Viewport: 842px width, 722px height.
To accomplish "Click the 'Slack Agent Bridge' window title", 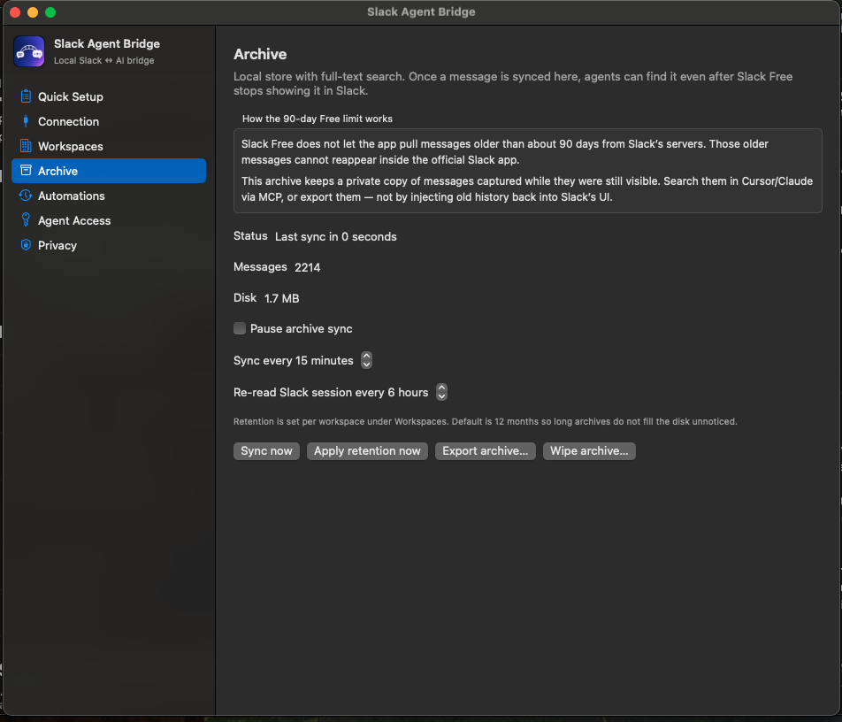I will [x=421, y=12].
